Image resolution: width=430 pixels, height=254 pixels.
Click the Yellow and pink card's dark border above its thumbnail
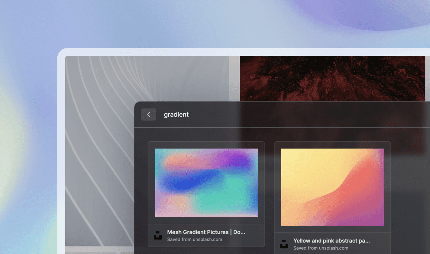(332, 145)
